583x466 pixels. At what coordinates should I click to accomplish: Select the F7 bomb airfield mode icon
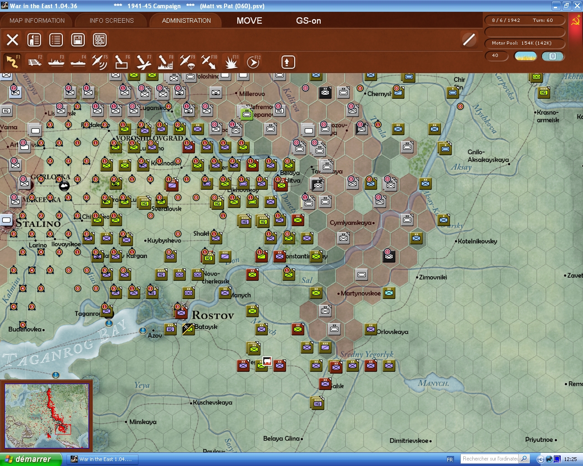(143, 61)
